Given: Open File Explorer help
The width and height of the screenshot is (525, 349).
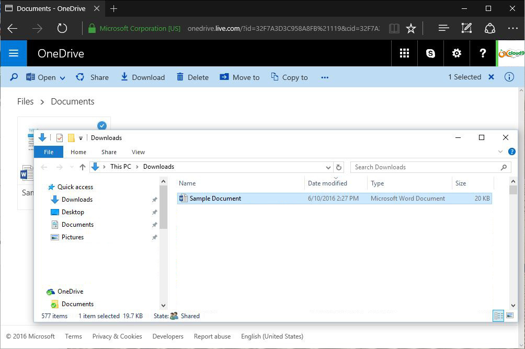Looking at the screenshot, I should tap(511, 152).
